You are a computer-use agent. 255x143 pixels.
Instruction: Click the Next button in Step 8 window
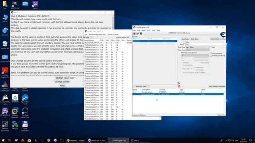pyautogui.click(x=62, y=86)
